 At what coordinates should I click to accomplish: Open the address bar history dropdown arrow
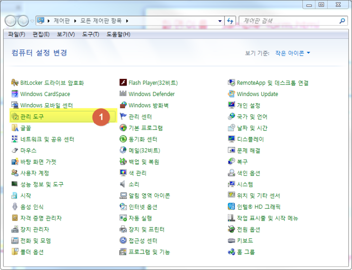point(220,21)
